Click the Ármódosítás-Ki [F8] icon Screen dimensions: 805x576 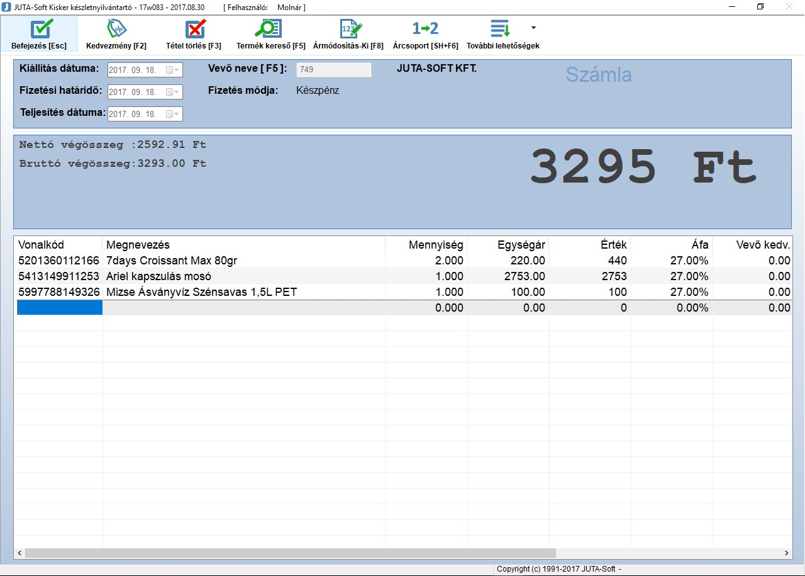(x=350, y=29)
